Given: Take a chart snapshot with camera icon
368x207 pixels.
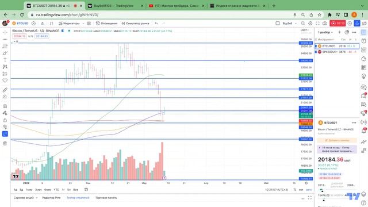Looking at the screenshot, I should click(325, 23).
